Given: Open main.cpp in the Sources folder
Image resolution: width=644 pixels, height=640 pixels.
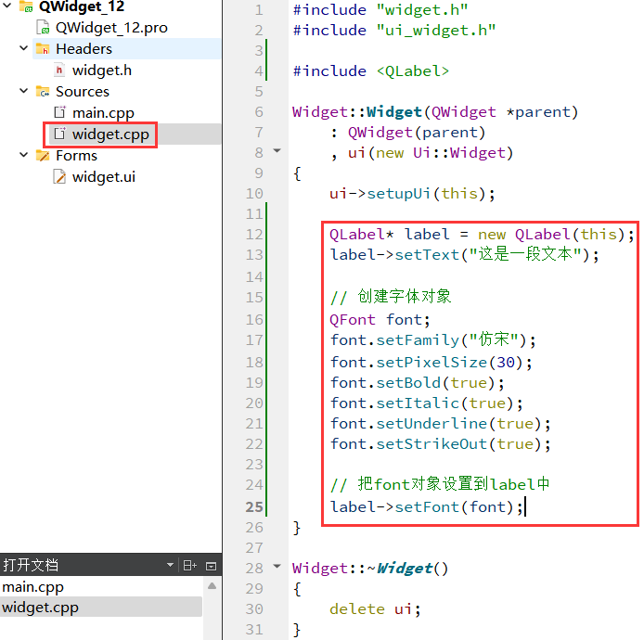Looking at the screenshot, I should tap(103, 113).
